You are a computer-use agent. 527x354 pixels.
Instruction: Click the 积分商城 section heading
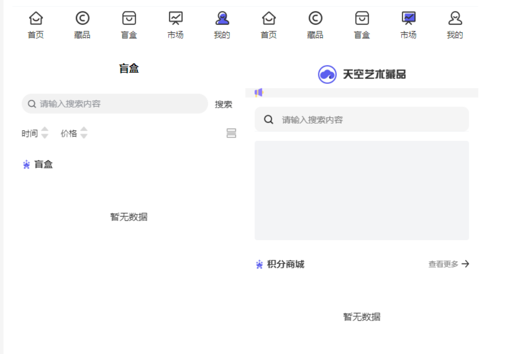[x=285, y=264]
